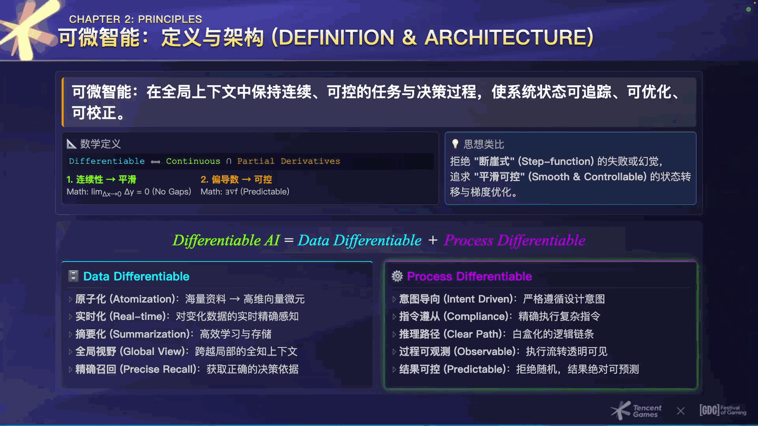Screen dimensions: 758x426
Task: Expand the 原子化 (Atomization) bullet arrow
Action: tap(71, 299)
